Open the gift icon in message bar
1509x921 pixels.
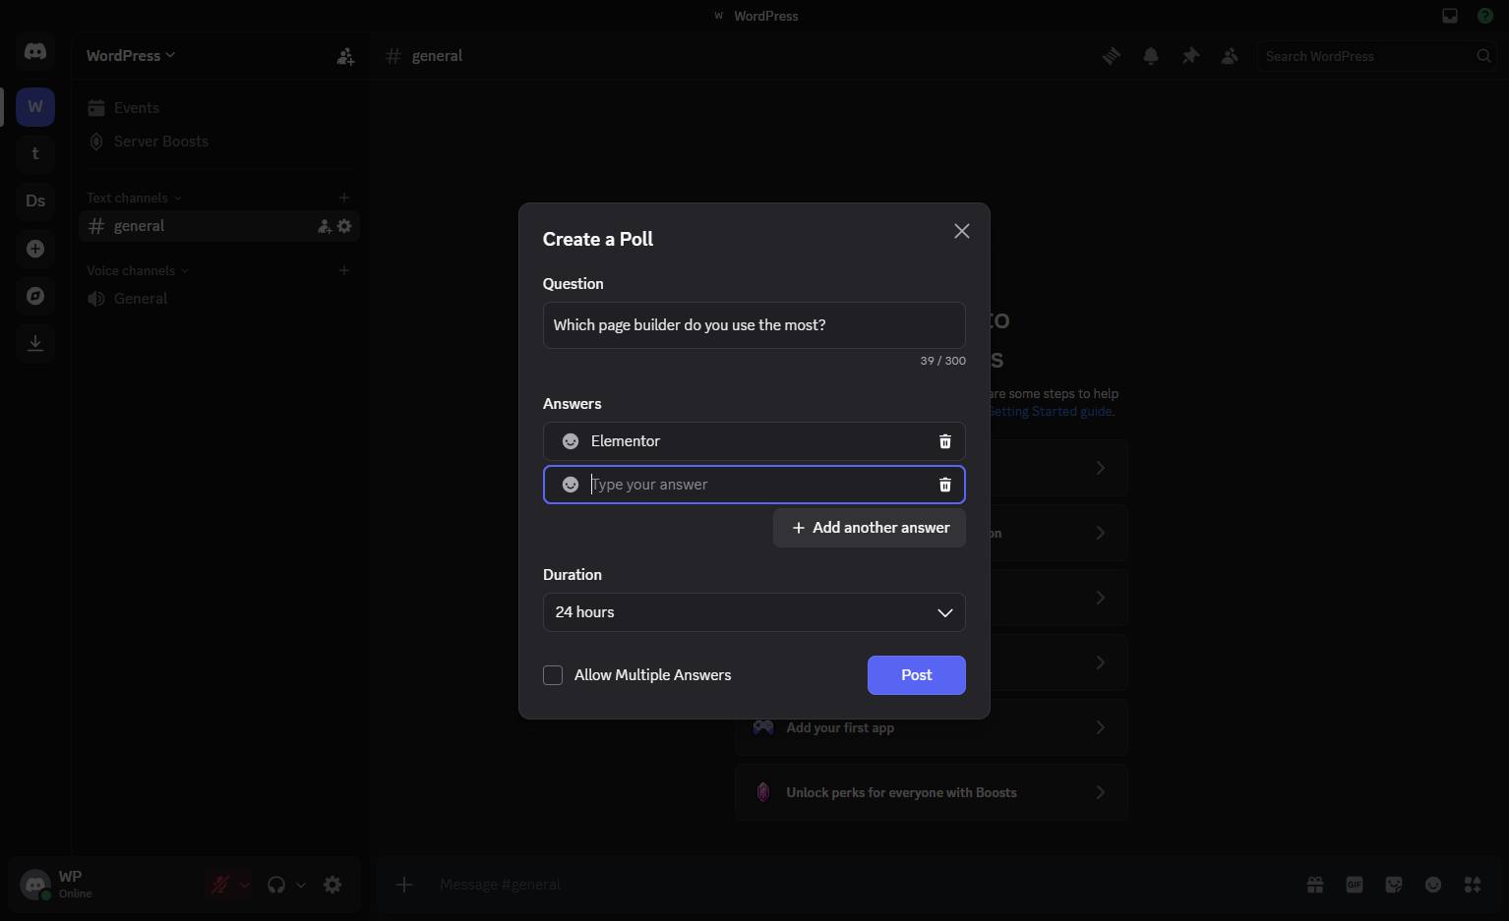tap(1315, 885)
